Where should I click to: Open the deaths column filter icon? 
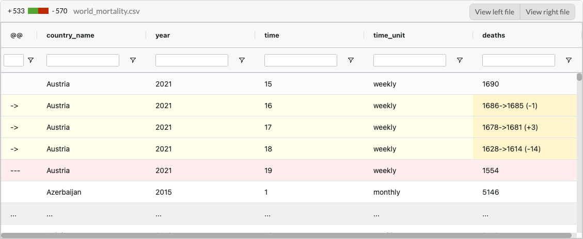tap(569, 61)
